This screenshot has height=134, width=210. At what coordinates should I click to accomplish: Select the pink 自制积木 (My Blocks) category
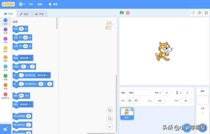click(6, 96)
